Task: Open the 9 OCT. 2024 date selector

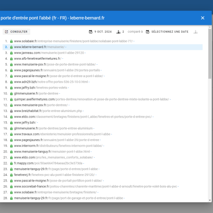Action: [x=100, y=32]
